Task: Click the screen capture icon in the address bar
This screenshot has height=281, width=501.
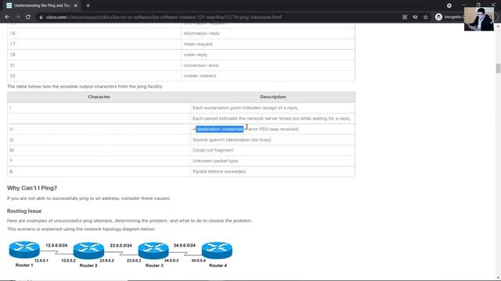Action: (x=405, y=17)
